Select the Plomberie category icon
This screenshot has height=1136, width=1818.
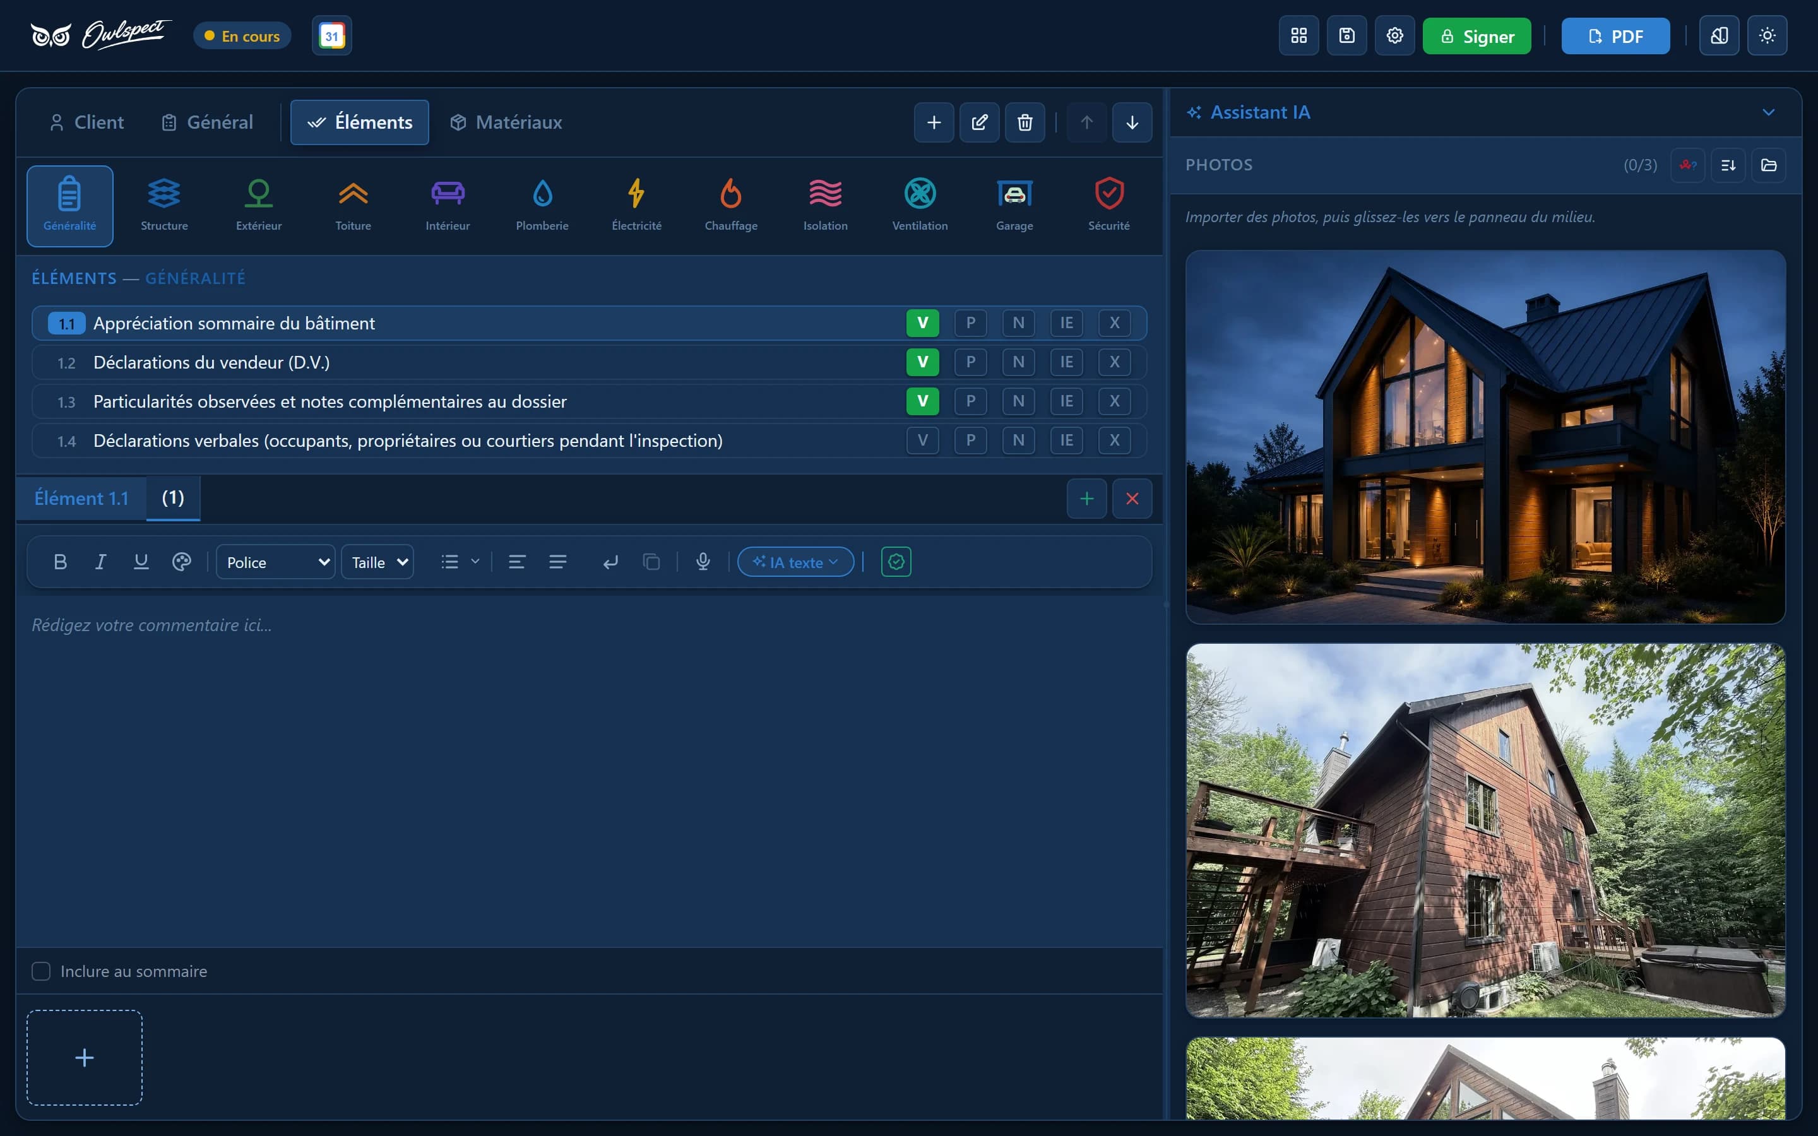tap(542, 206)
